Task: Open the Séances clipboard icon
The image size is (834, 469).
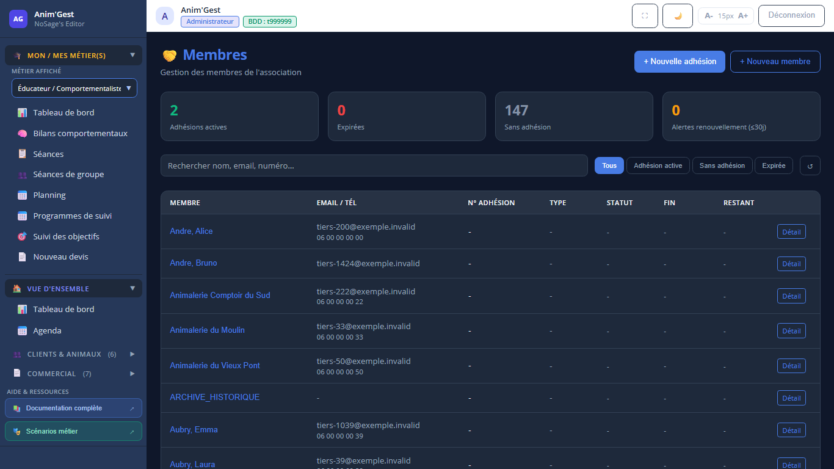Action: point(22,154)
